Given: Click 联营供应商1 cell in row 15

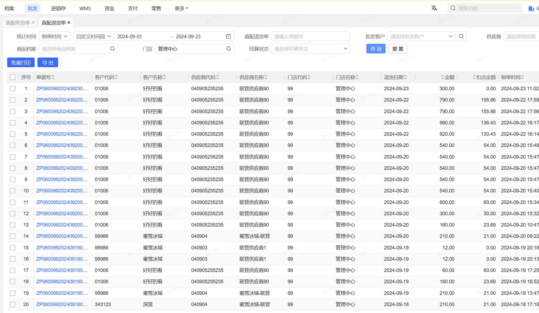Looking at the screenshot, I should pyautogui.click(x=253, y=248).
